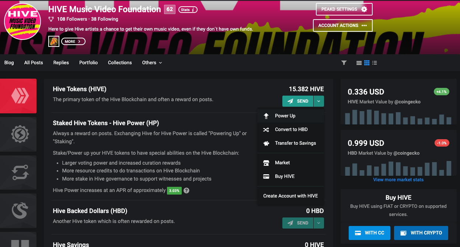The width and height of the screenshot is (460, 247).
Task: Click the 0.999 USD market value
Action: point(366,143)
